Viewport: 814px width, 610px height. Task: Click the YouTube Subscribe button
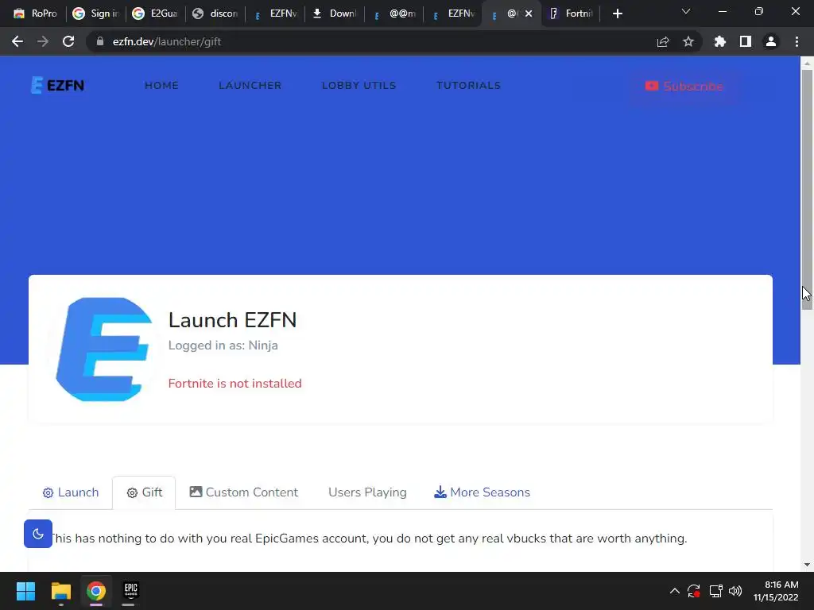[684, 86]
